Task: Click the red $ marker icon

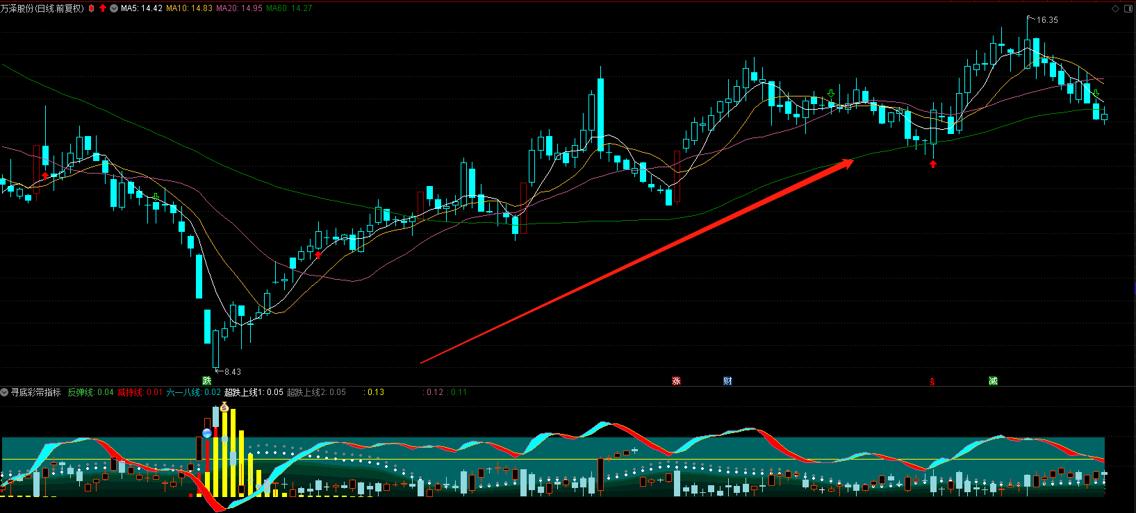Action: pyautogui.click(x=932, y=381)
